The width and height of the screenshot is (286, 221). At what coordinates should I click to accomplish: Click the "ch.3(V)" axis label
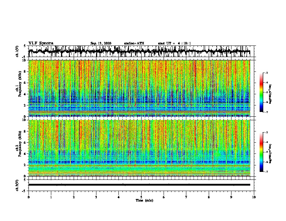pos(17,185)
